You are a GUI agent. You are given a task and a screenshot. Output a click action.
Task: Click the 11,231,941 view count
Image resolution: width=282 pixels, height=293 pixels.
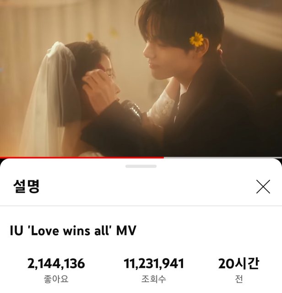(154, 264)
